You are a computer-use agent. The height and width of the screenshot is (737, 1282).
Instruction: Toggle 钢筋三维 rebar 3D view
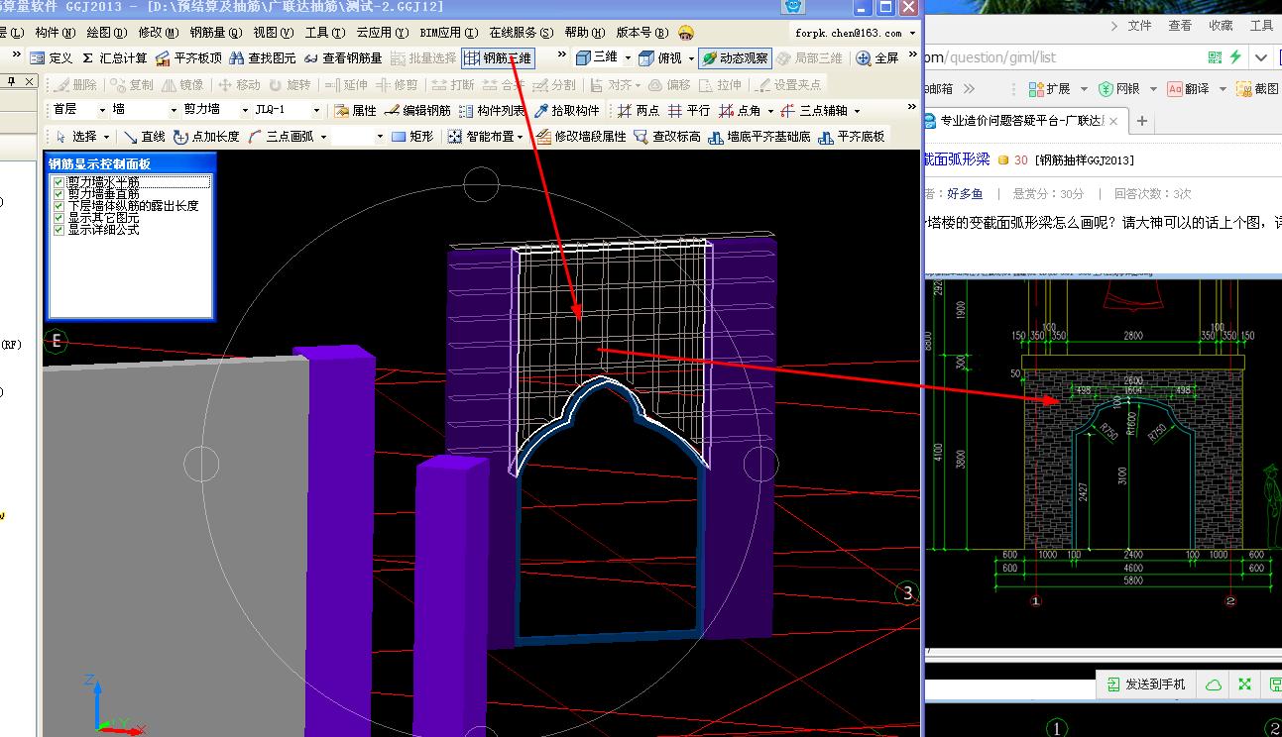tap(498, 58)
